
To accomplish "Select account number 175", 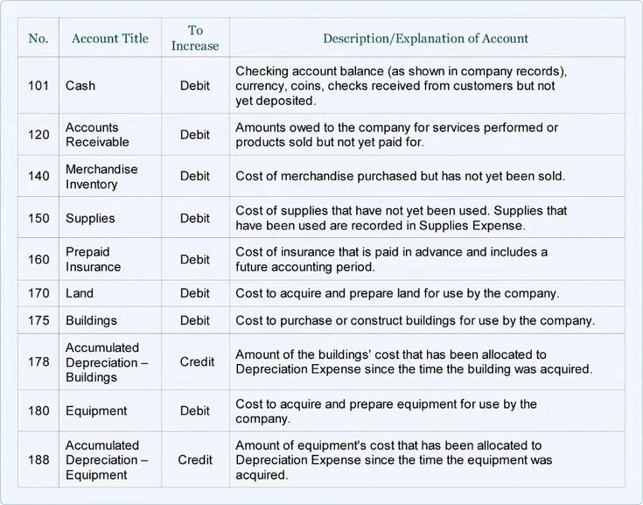I will click(38, 320).
